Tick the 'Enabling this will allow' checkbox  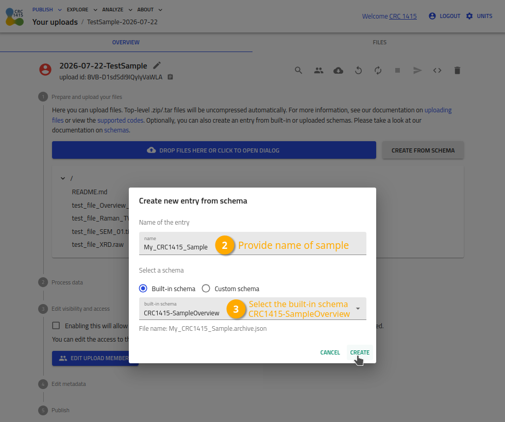click(x=56, y=326)
